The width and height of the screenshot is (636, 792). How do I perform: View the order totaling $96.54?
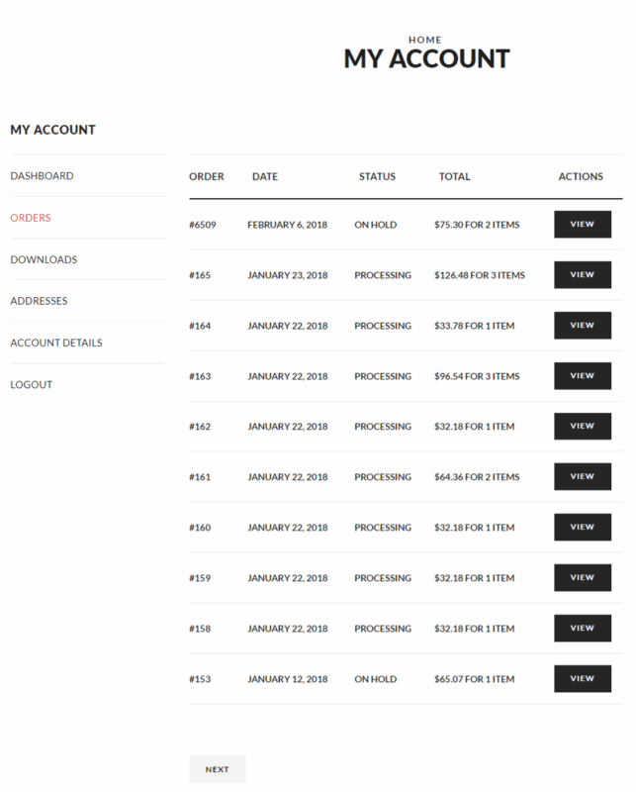pos(583,375)
